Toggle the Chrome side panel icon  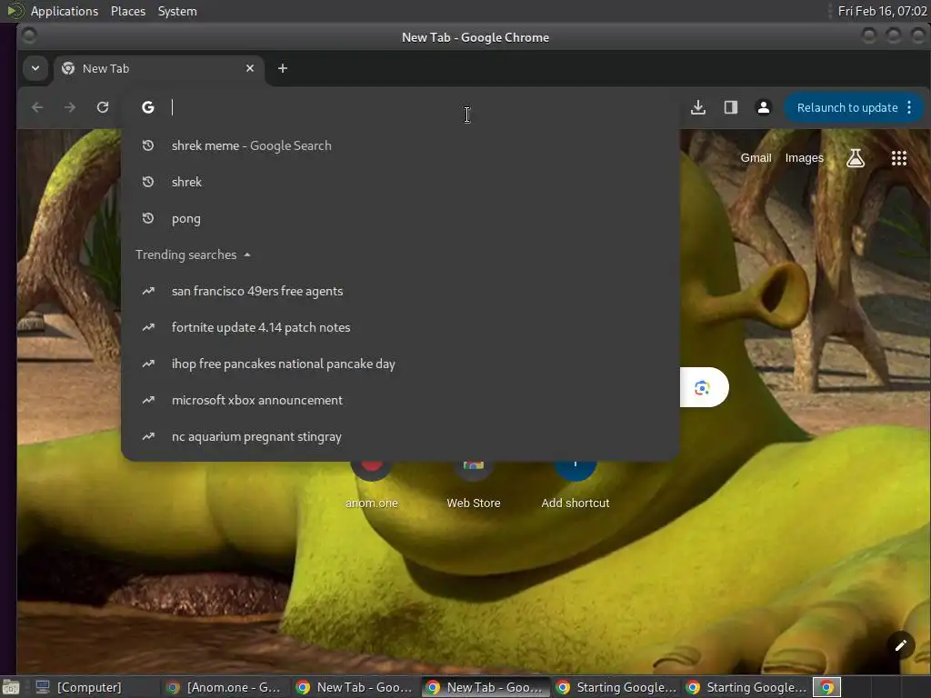click(731, 107)
